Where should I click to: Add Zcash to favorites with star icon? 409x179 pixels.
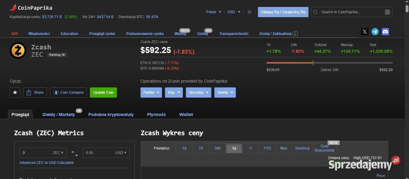[15, 92]
